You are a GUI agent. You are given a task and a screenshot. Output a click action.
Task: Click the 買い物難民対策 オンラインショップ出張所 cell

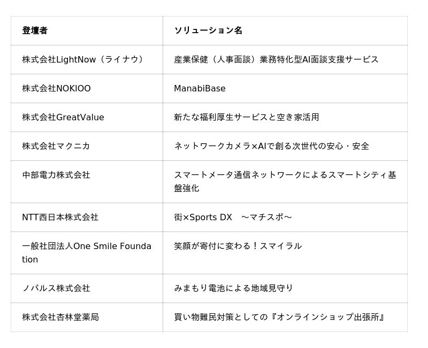pos(279,317)
